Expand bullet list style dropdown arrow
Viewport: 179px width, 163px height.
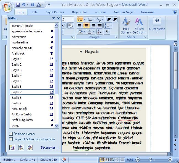(x=84, y=19)
